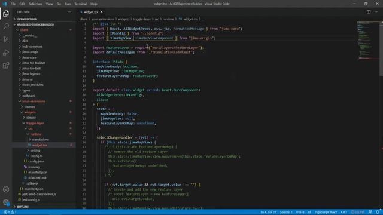Image resolution: width=383 pixels, height=215 pixels.
Task: Open the File menu
Action: 13,4
